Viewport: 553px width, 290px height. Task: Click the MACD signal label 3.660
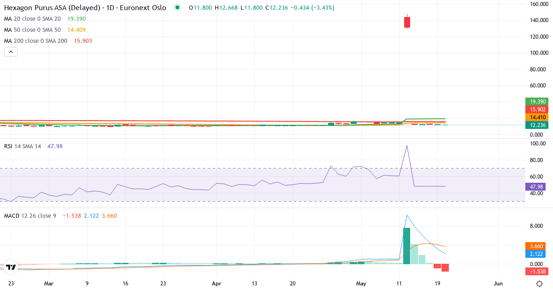point(535,246)
